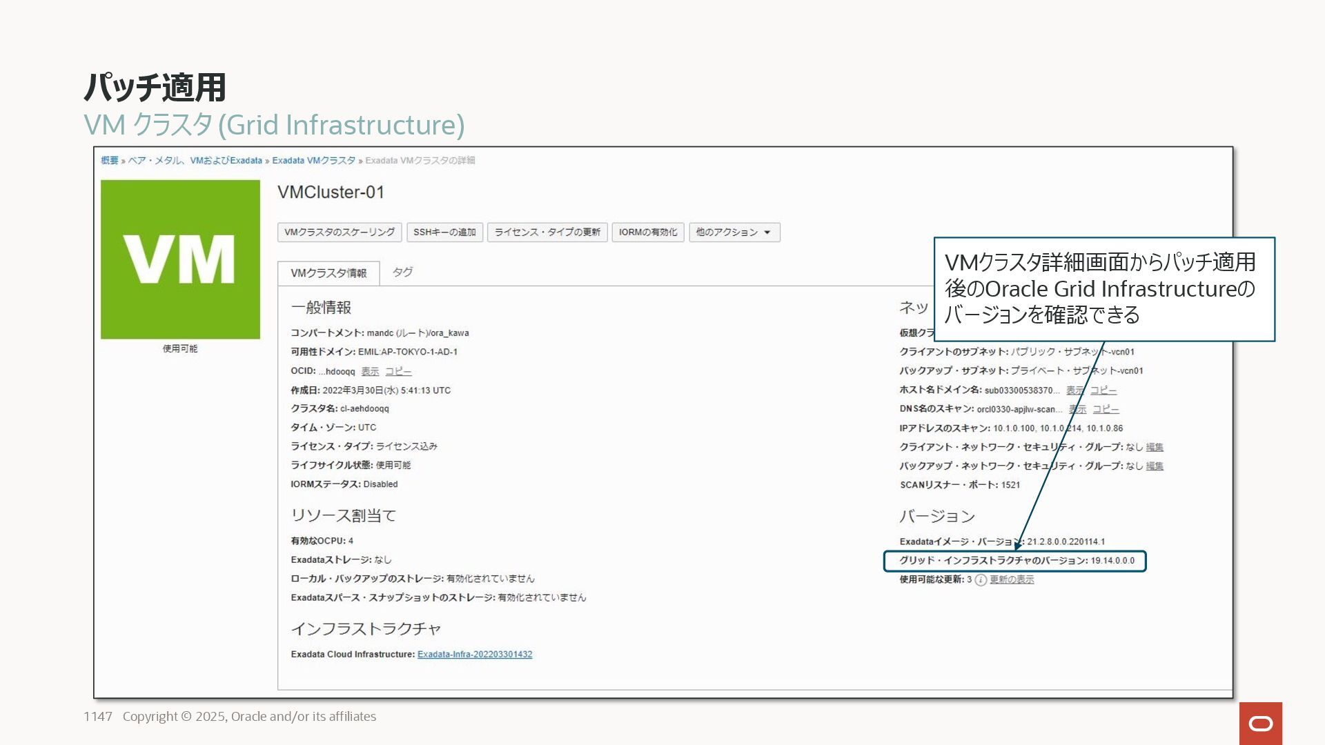
Task: Click the IORMの有効化 button
Action: pyautogui.click(x=647, y=232)
